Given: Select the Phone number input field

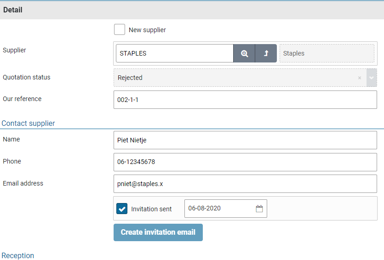Looking at the screenshot, I should click(245, 162).
